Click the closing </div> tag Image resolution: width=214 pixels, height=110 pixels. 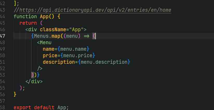(34, 82)
